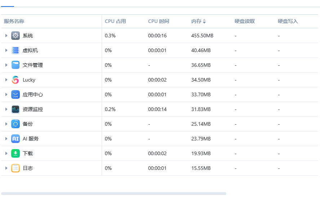The image size is (320, 199).
Task: Select the 资源监控 service name
Action: (x=33, y=109)
